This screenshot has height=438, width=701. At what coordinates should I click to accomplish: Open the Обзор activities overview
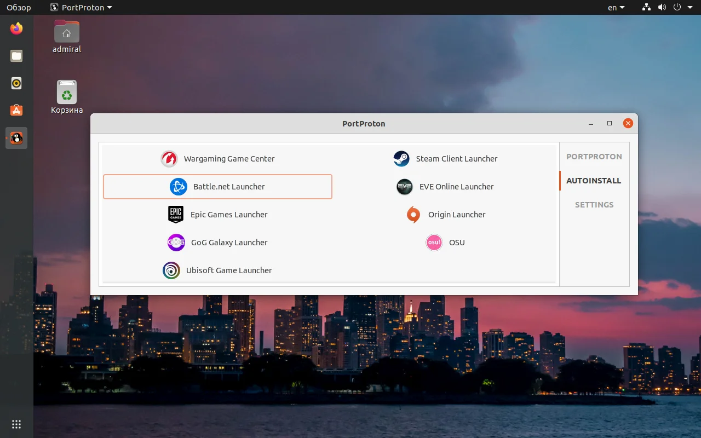pyautogui.click(x=19, y=8)
